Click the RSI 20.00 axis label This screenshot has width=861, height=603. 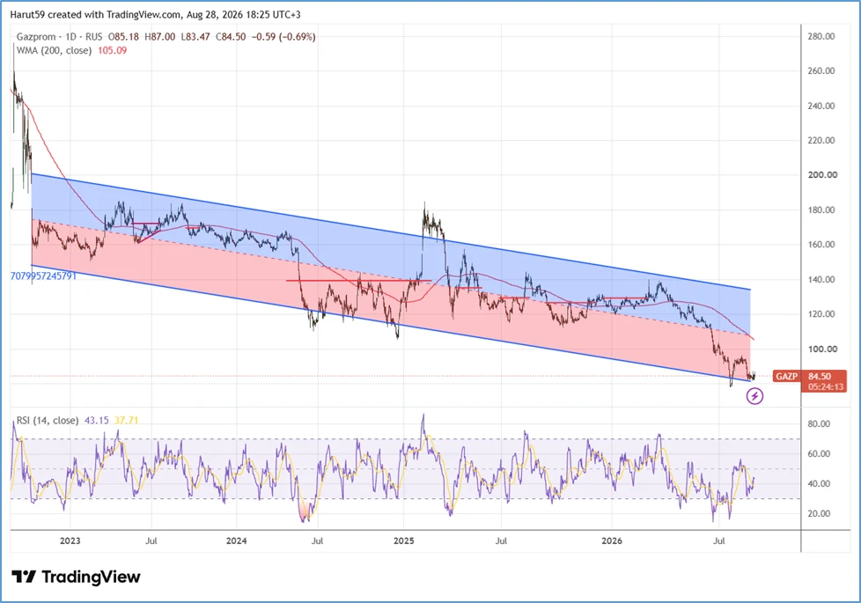pyautogui.click(x=819, y=514)
